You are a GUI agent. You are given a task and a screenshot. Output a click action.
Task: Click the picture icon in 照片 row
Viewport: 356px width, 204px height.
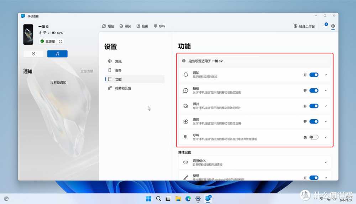pos(185,106)
